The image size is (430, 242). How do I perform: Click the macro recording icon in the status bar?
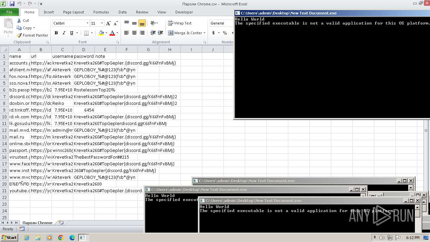[22, 229]
